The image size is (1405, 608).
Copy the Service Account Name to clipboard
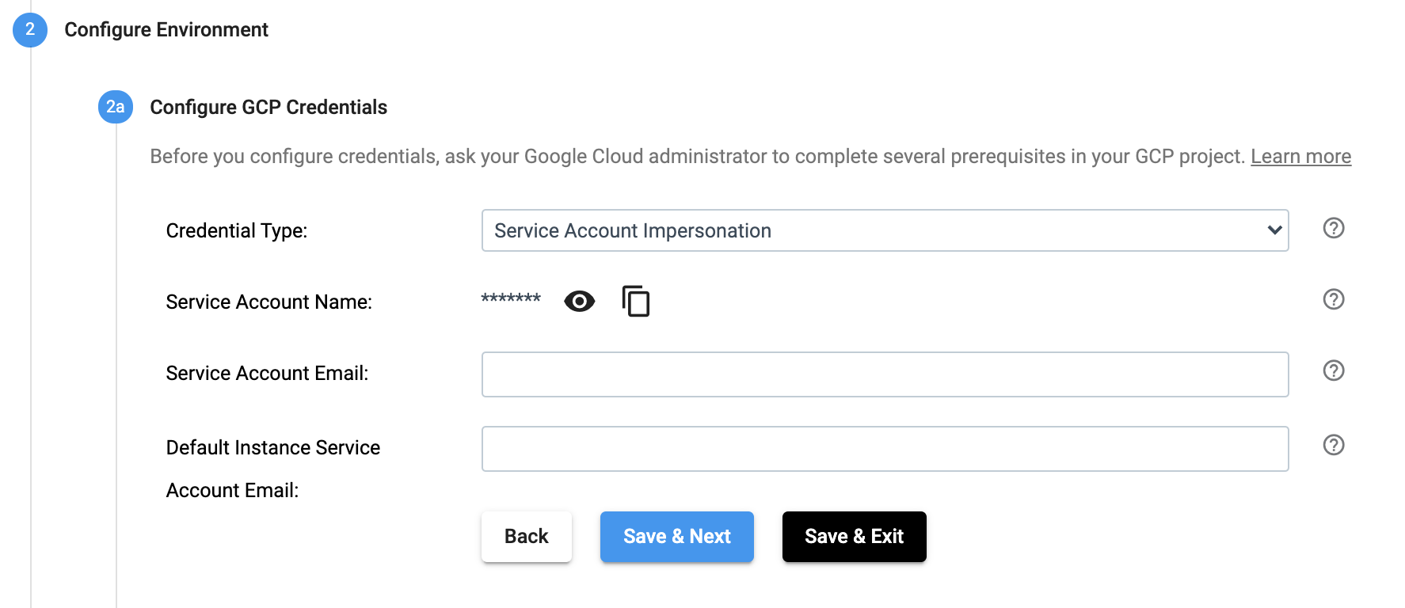pos(634,301)
